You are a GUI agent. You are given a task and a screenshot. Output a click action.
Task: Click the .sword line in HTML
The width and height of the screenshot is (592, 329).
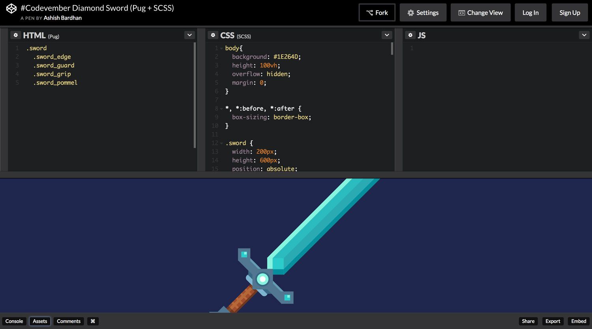tap(36, 48)
